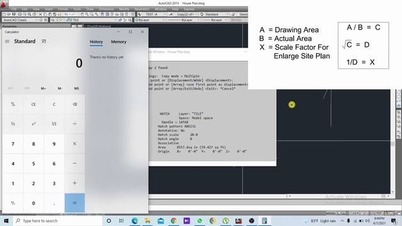This screenshot has width=402, height=226.
Task: Click the multiply key on Calculator
Action: 75,144
